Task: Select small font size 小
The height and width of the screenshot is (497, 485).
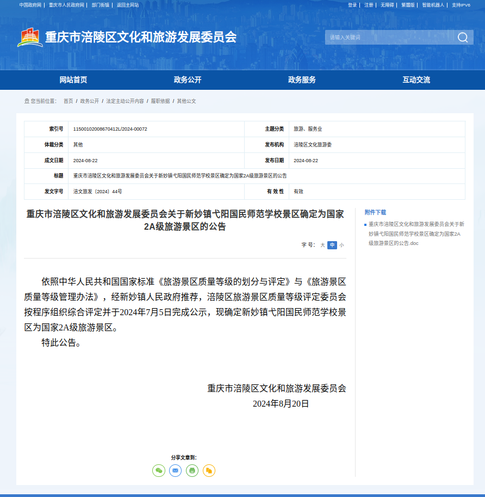Action: click(341, 245)
